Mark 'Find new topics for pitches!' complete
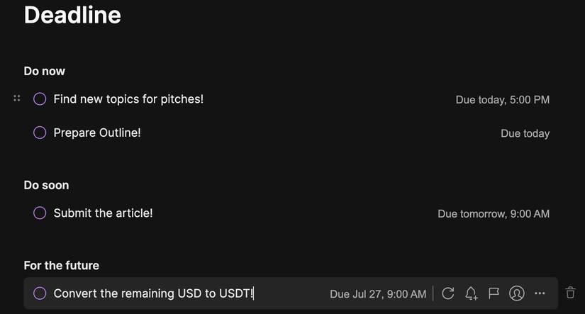 pyautogui.click(x=40, y=99)
